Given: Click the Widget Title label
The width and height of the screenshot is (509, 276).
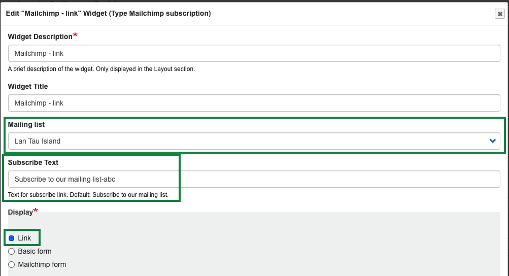Looking at the screenshot, I should coord(28,86).
